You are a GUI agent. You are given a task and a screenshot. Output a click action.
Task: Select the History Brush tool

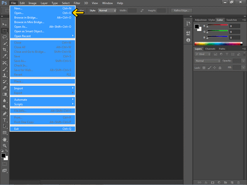point(5,82)
